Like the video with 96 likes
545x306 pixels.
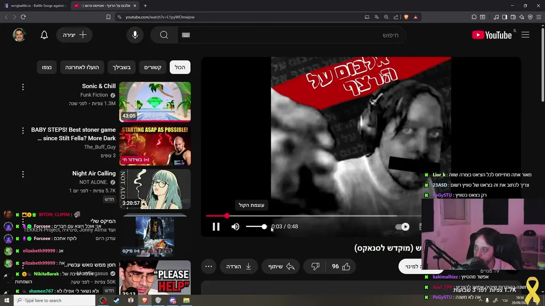pos(341,266)
